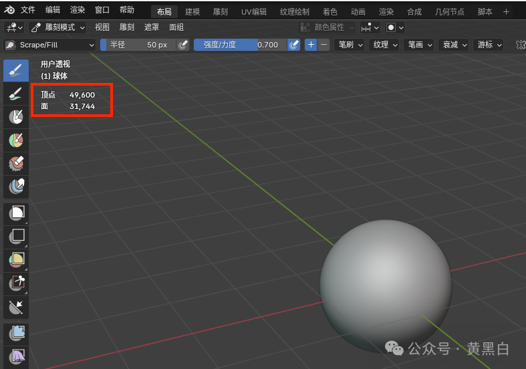Expand the 笔刷 settings dropdown
The image size is (526, 369).
tap(350, 45)
